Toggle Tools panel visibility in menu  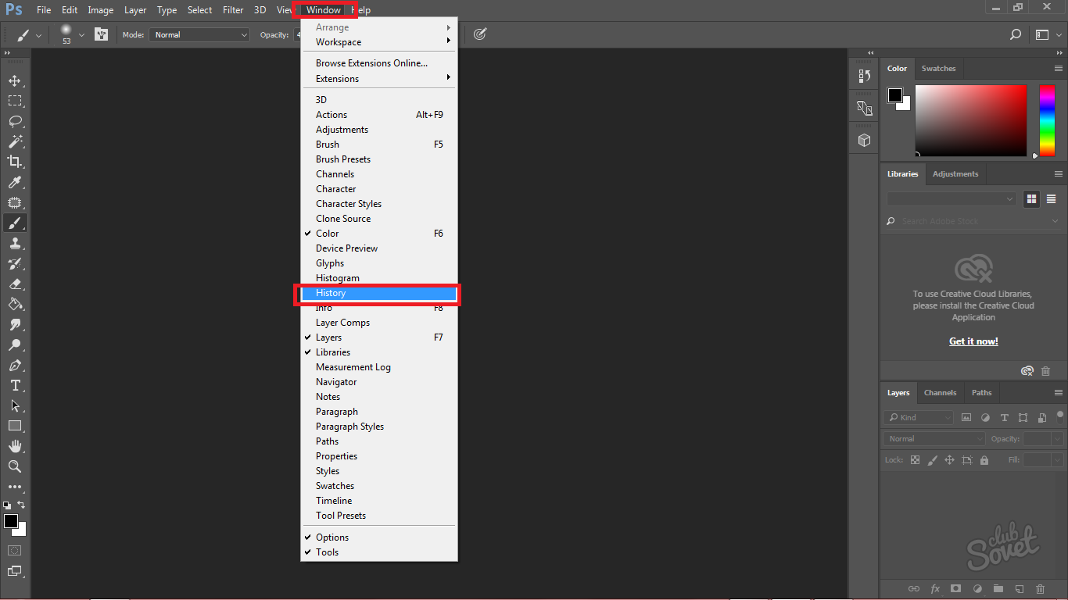[x=327, y=552]
